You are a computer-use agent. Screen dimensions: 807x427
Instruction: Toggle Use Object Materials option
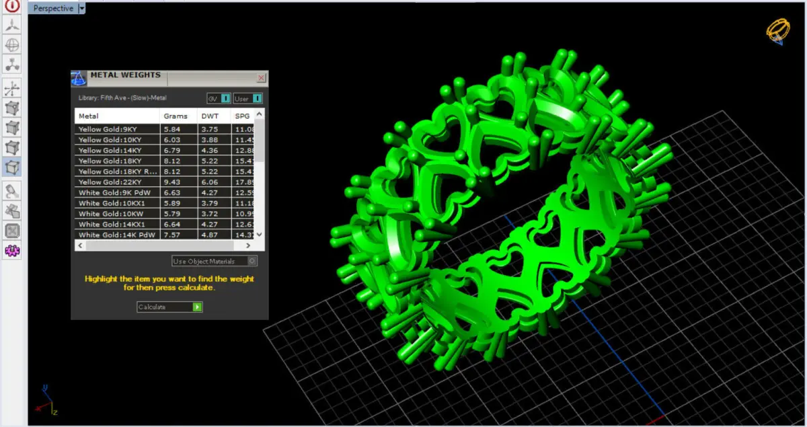pyautogui.click(x=215, y=261)
